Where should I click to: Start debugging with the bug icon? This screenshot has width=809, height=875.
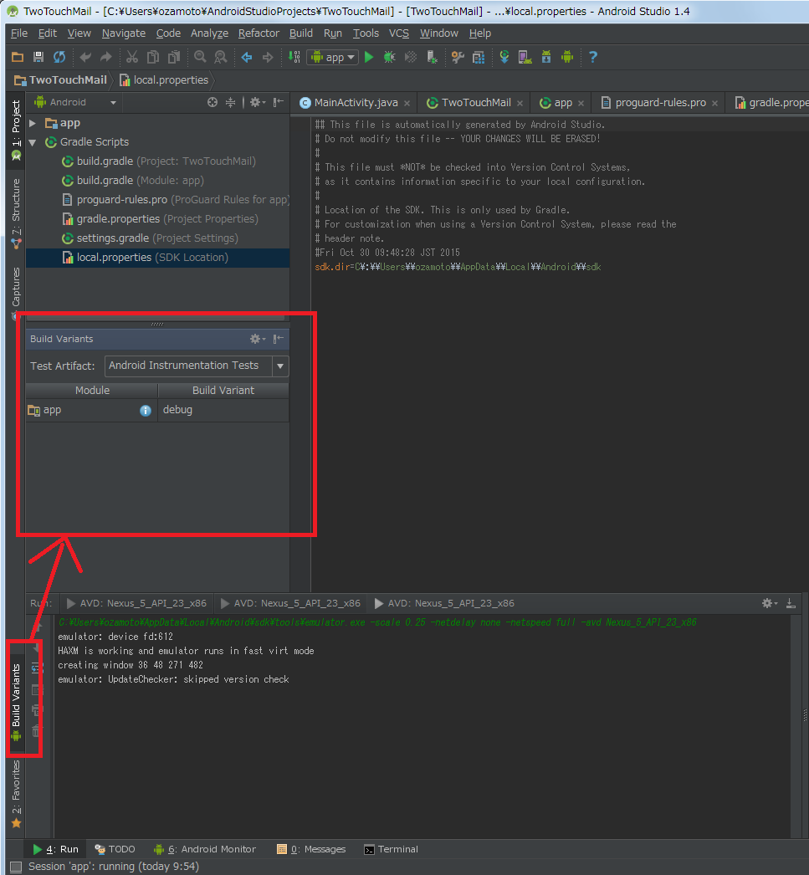(389, 57)
